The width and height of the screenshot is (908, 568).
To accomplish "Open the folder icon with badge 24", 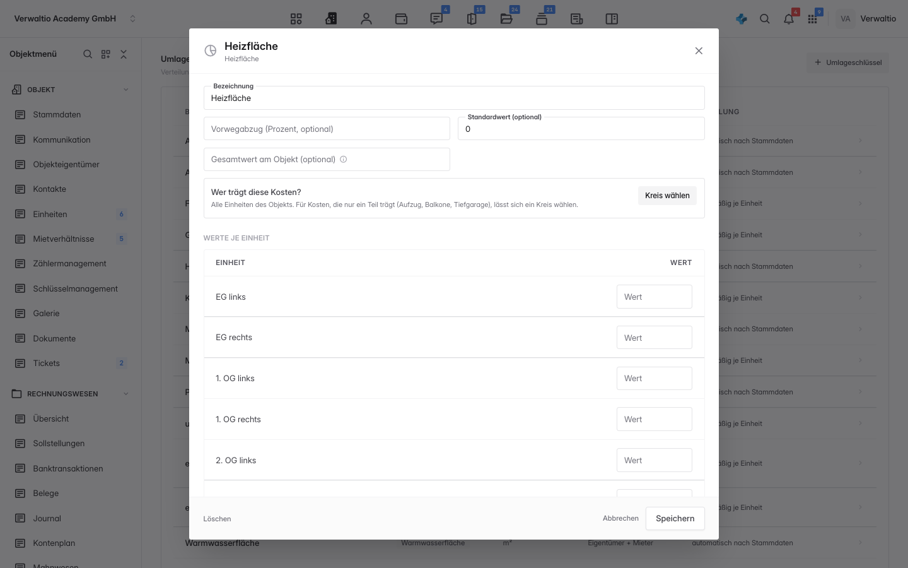I will coord(506,19).
